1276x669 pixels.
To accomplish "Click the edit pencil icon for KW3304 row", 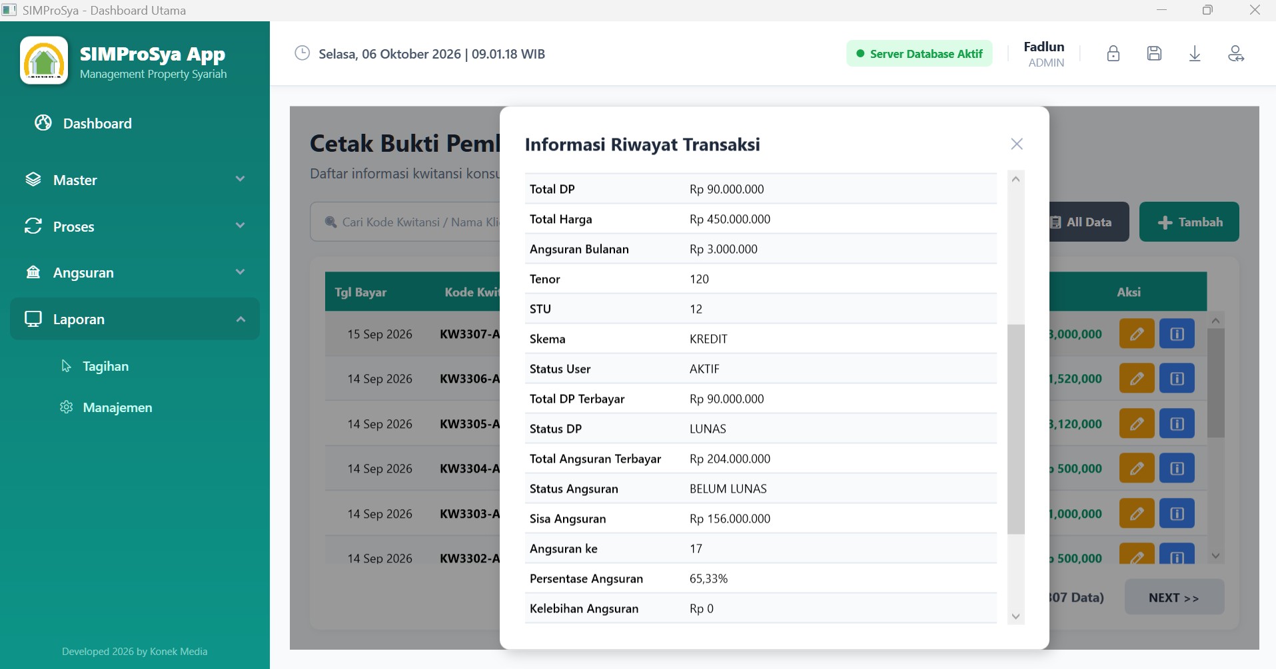I will click(1137, 469).
